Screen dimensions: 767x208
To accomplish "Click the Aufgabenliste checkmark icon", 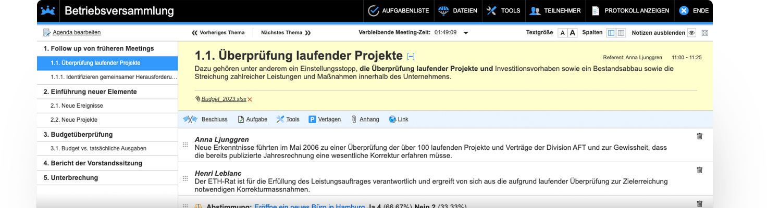I will coord(373,11).
